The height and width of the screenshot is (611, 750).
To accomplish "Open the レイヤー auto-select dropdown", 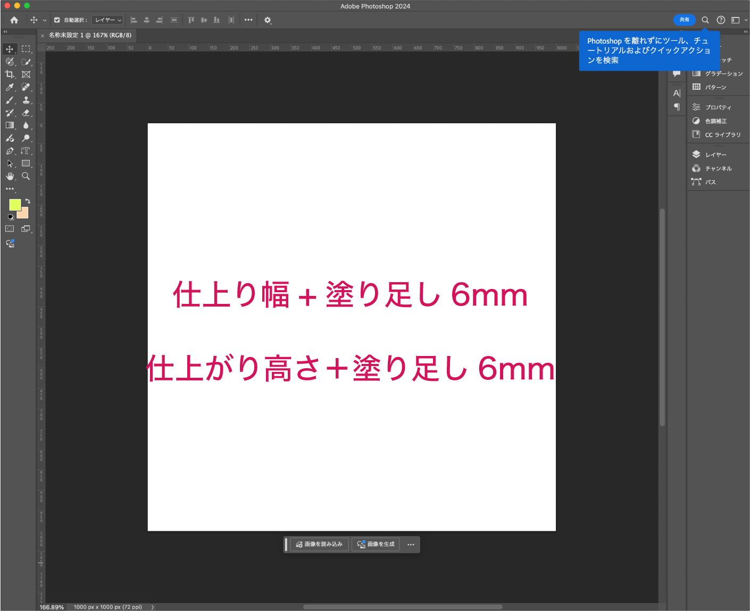I will pyautogui.click(x=107, y=20).
